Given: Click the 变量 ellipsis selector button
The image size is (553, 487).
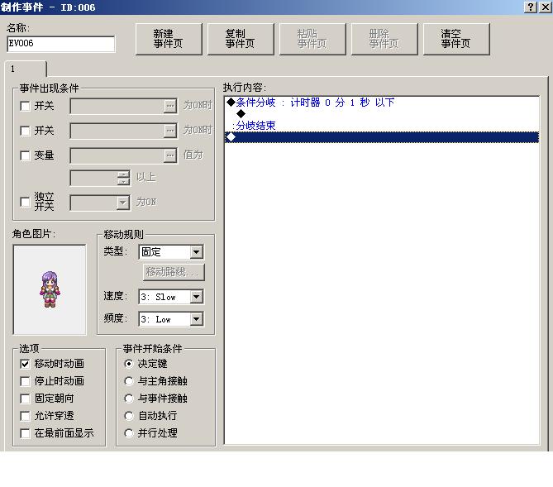Looking at the screenshot, I should coord(170,155).
